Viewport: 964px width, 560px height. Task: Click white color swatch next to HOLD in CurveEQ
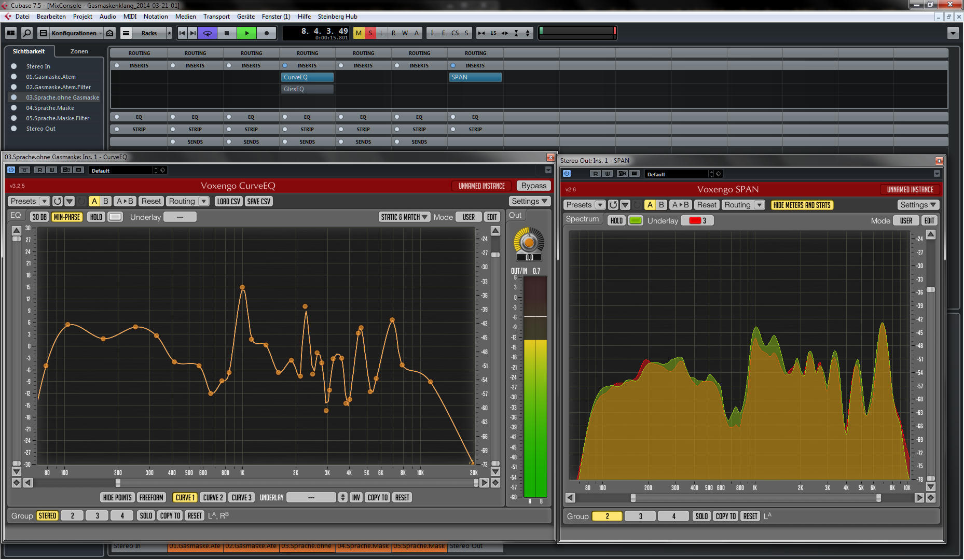(115, 217)
